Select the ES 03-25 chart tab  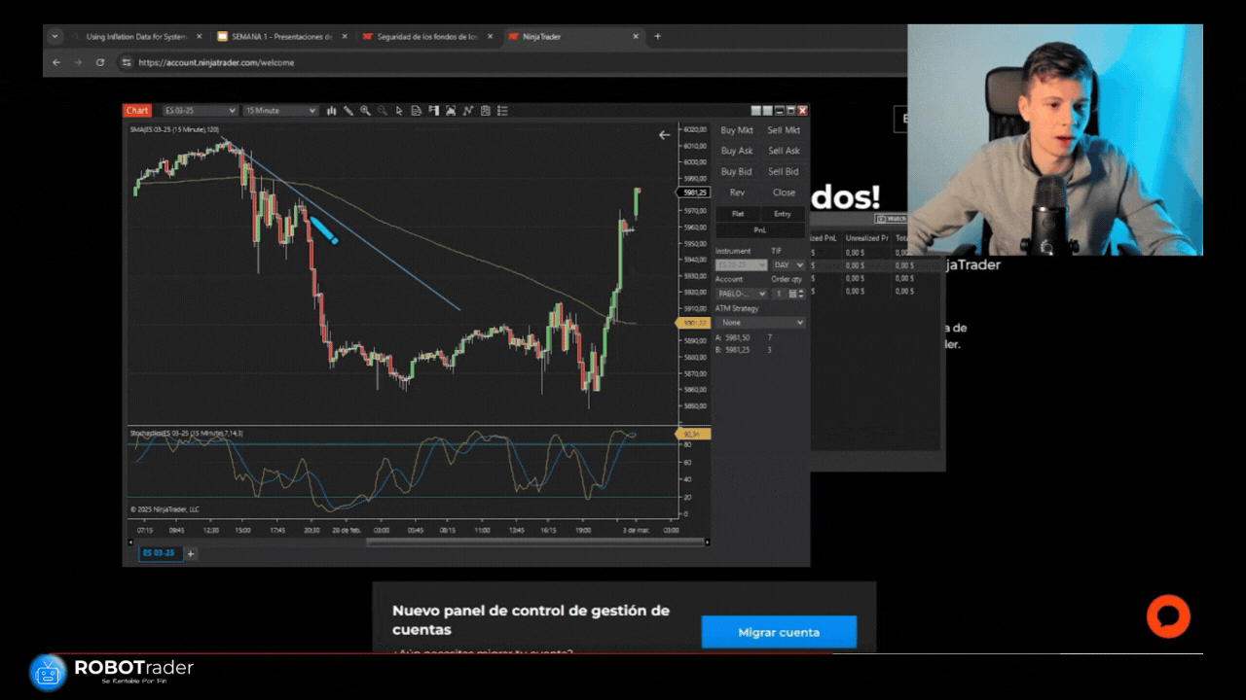160,553
